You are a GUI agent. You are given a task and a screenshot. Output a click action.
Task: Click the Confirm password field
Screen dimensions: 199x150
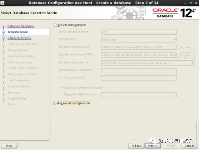tap(139, 78)
